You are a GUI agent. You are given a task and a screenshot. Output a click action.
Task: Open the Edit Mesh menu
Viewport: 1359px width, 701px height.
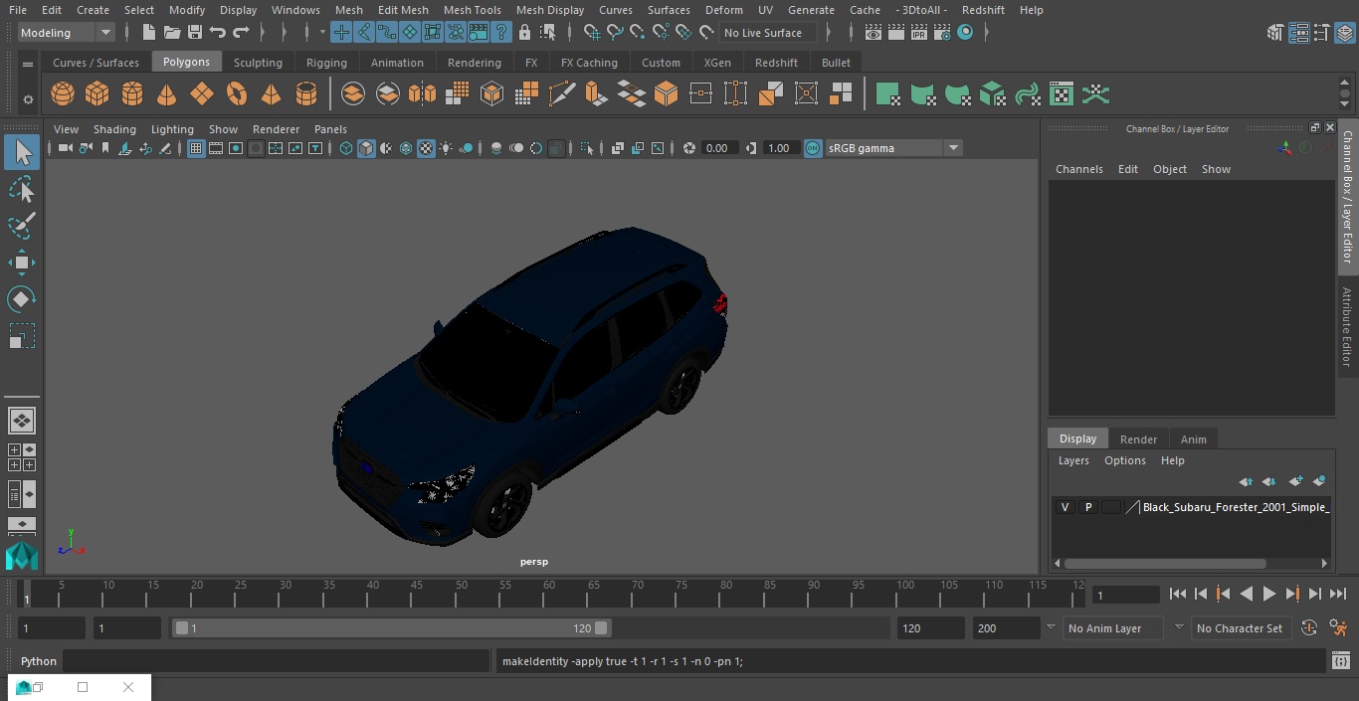pos(403,10)
